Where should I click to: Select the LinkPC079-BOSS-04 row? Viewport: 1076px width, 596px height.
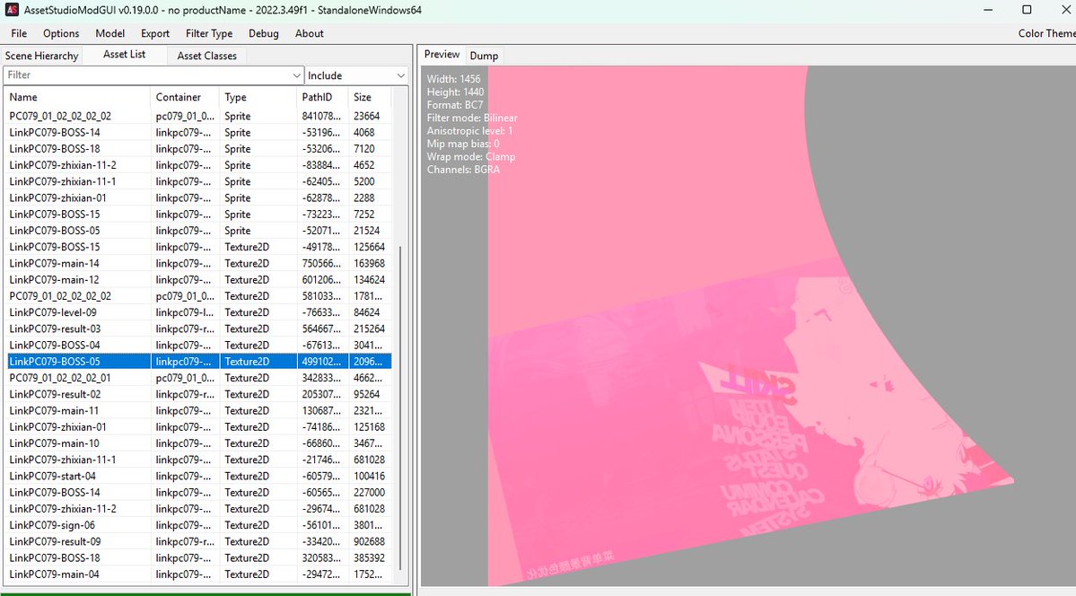199,346
